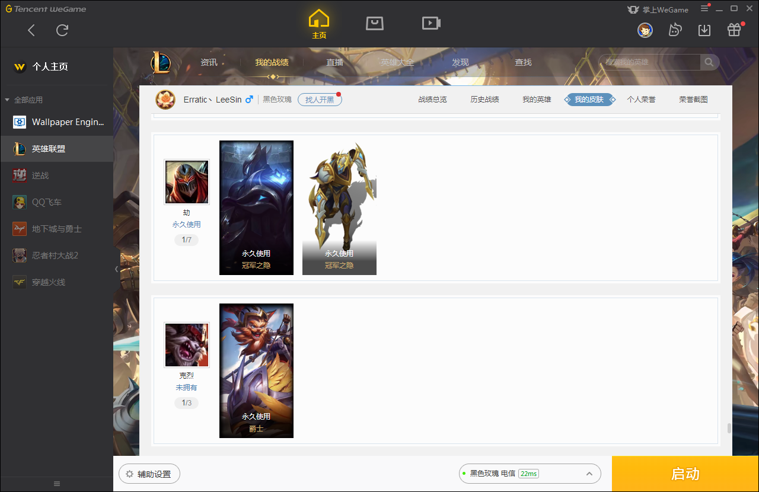
Task: Click the 克烈 champion portrait
Action: pyautogui.click(x=187, y=345)
